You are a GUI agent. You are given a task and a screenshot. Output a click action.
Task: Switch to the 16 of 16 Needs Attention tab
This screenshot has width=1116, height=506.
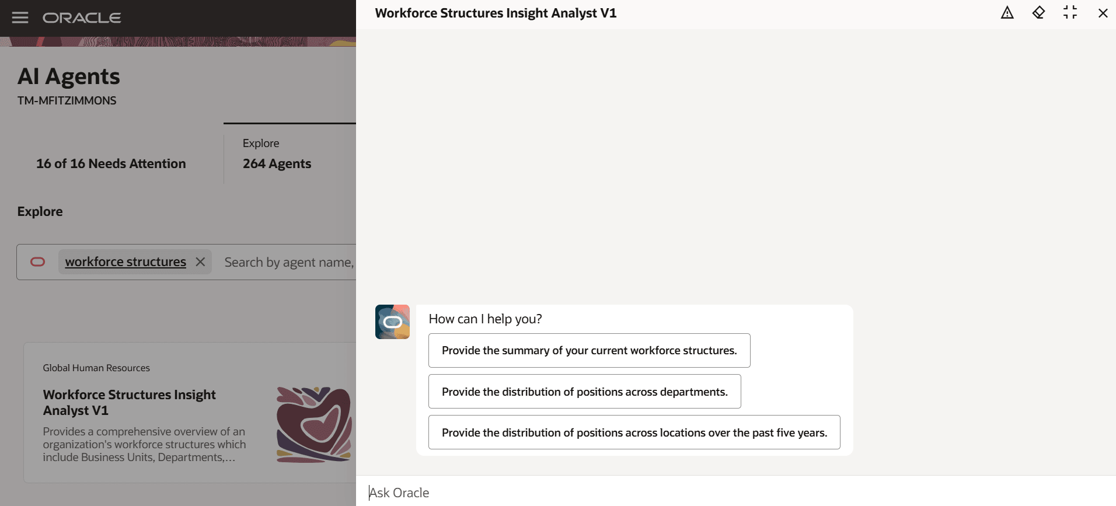(x=111, y=163)
